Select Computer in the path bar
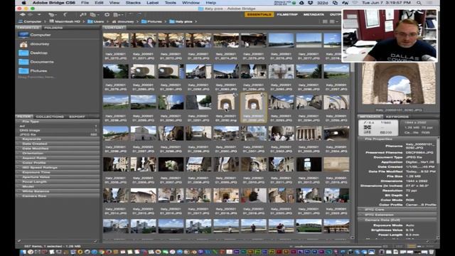The width and height of the screenshot is (455, 256). pyautogui.click(x=30, y=21)
